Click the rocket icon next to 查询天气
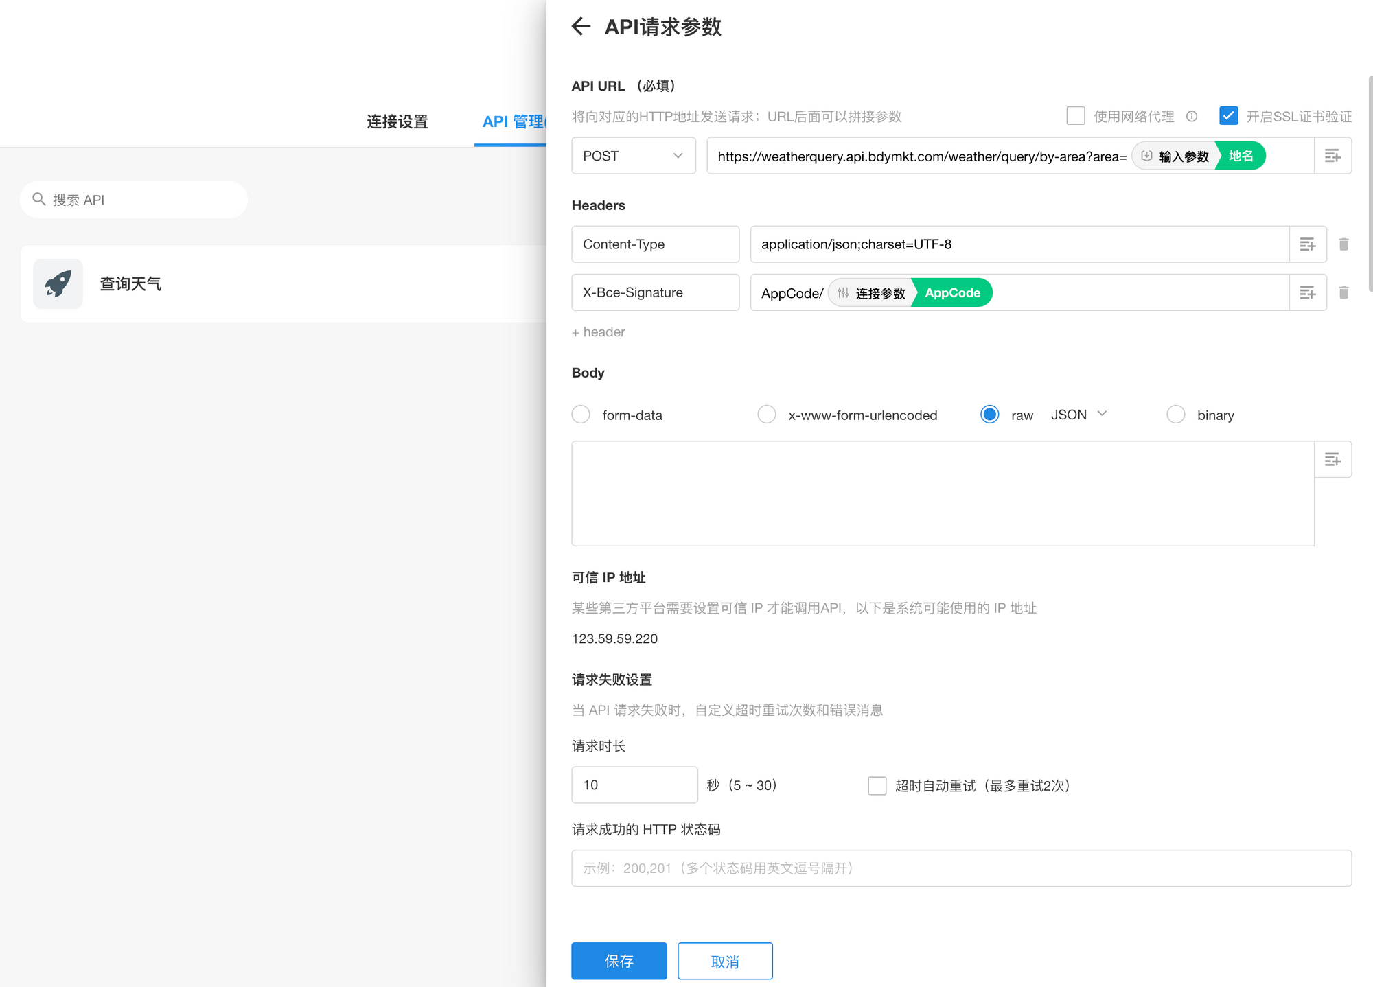 tap(58, 283)
